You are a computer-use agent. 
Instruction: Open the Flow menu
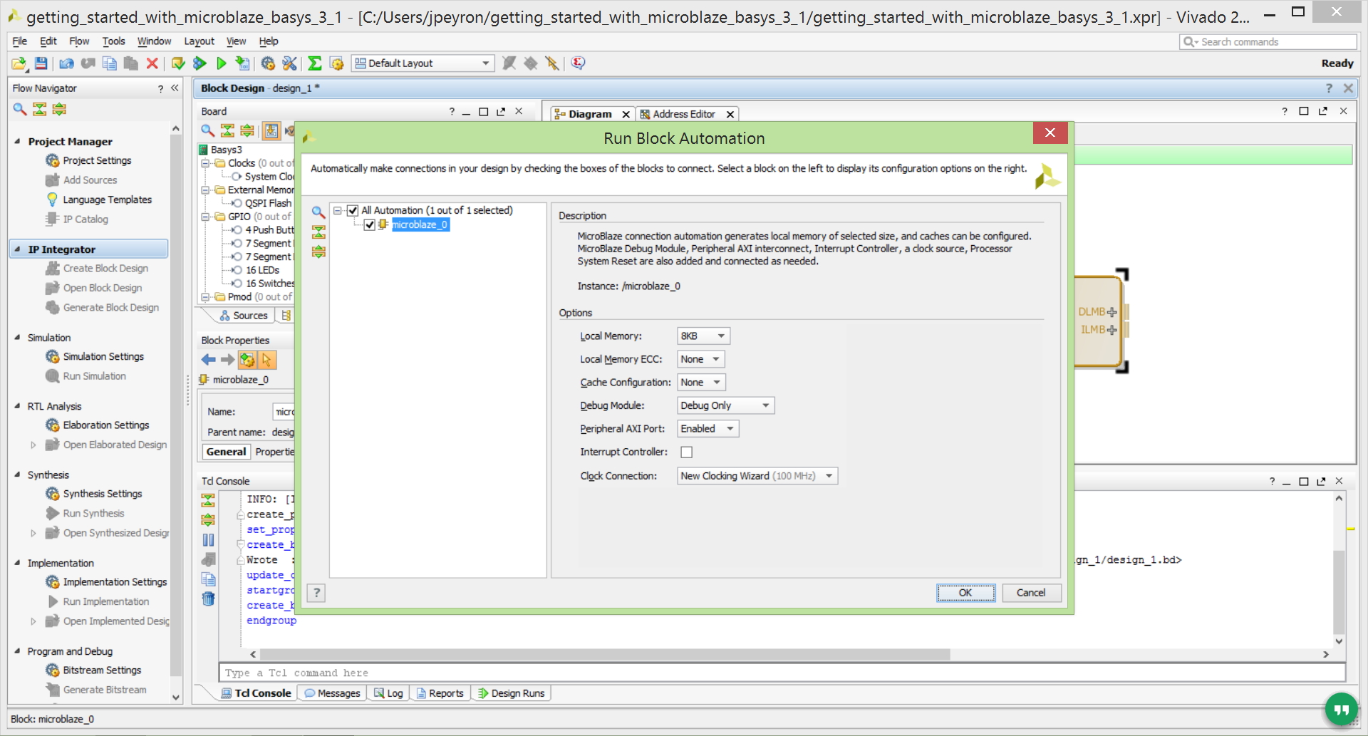79,41
